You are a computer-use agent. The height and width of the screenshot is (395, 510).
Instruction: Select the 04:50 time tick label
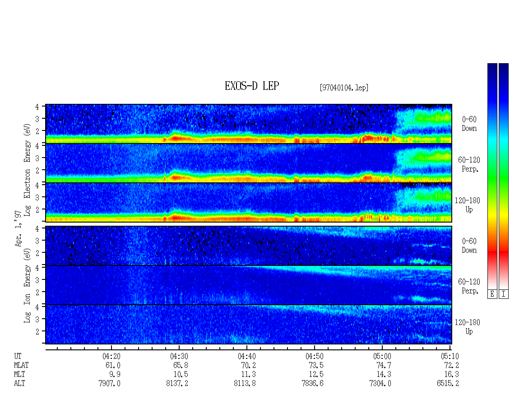(x=315, y=356)
